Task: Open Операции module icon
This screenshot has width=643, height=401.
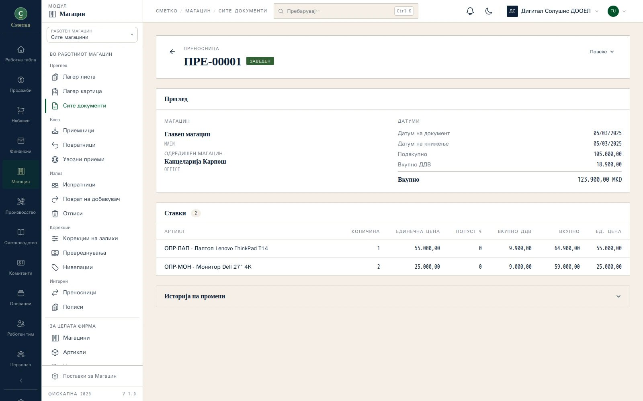Action: tap(21, 298)
